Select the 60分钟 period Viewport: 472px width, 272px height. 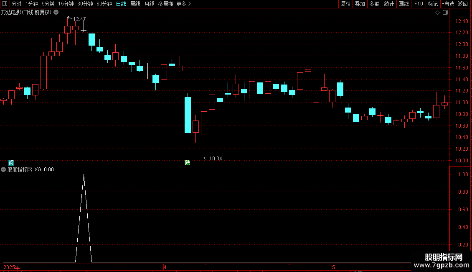point(104,4)
